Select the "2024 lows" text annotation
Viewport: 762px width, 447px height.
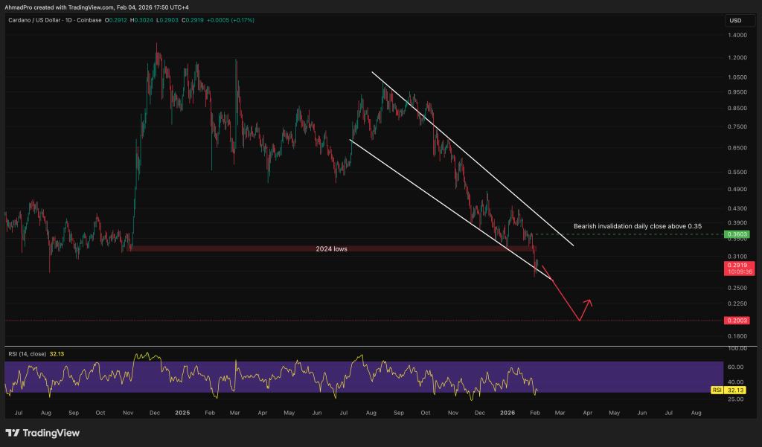tap(330, 249)
